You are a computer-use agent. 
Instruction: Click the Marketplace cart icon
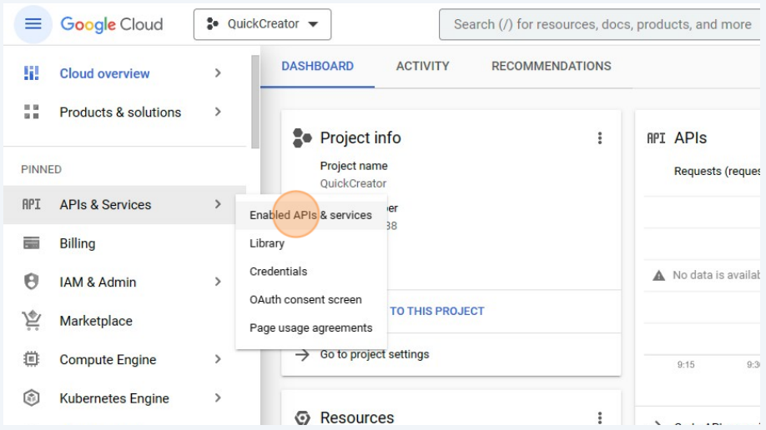(x=31, y=320)
